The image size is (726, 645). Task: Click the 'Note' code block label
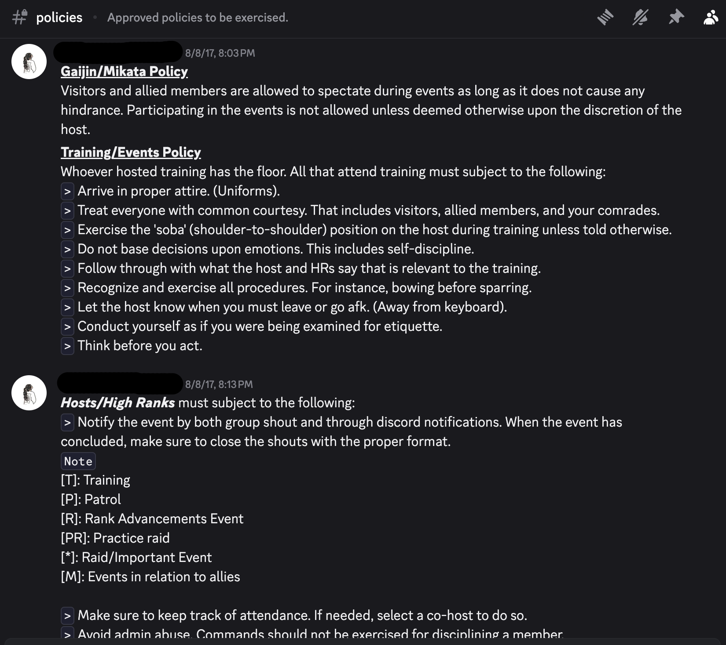pyautogui.click(x=78, y=461)
